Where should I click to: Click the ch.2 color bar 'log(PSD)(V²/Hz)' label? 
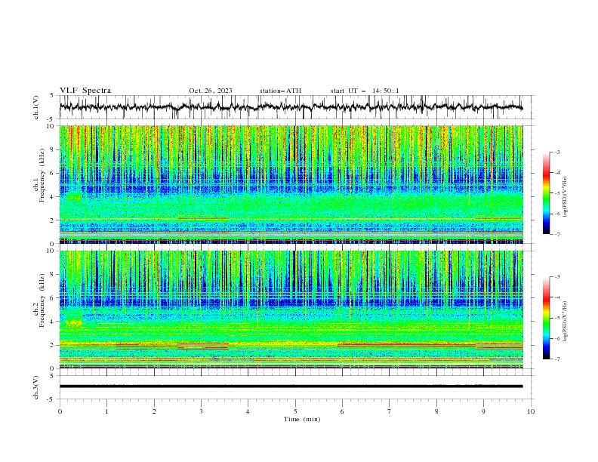pos(565,321)
